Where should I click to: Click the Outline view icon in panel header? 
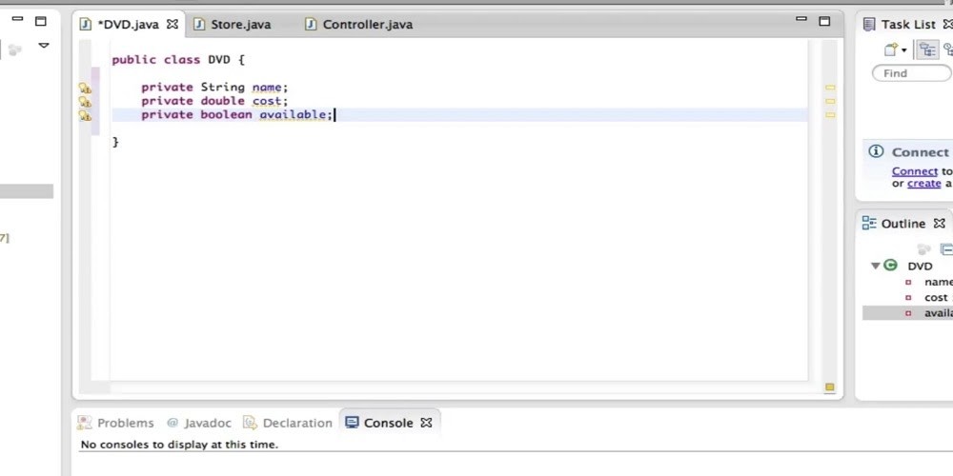click(x=868, y=224)
